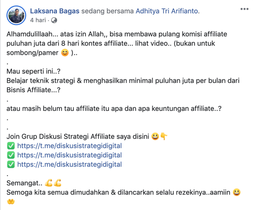Click the third green checkmark emoji
Image resolution: width=253 pixels, height=210 pixels.
[x=11, y=164]
